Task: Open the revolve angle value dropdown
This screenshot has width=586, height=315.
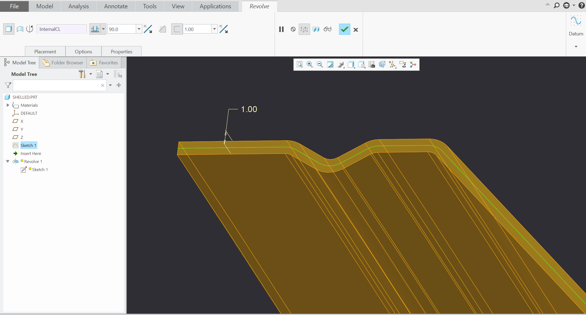Action: point(139,29)
